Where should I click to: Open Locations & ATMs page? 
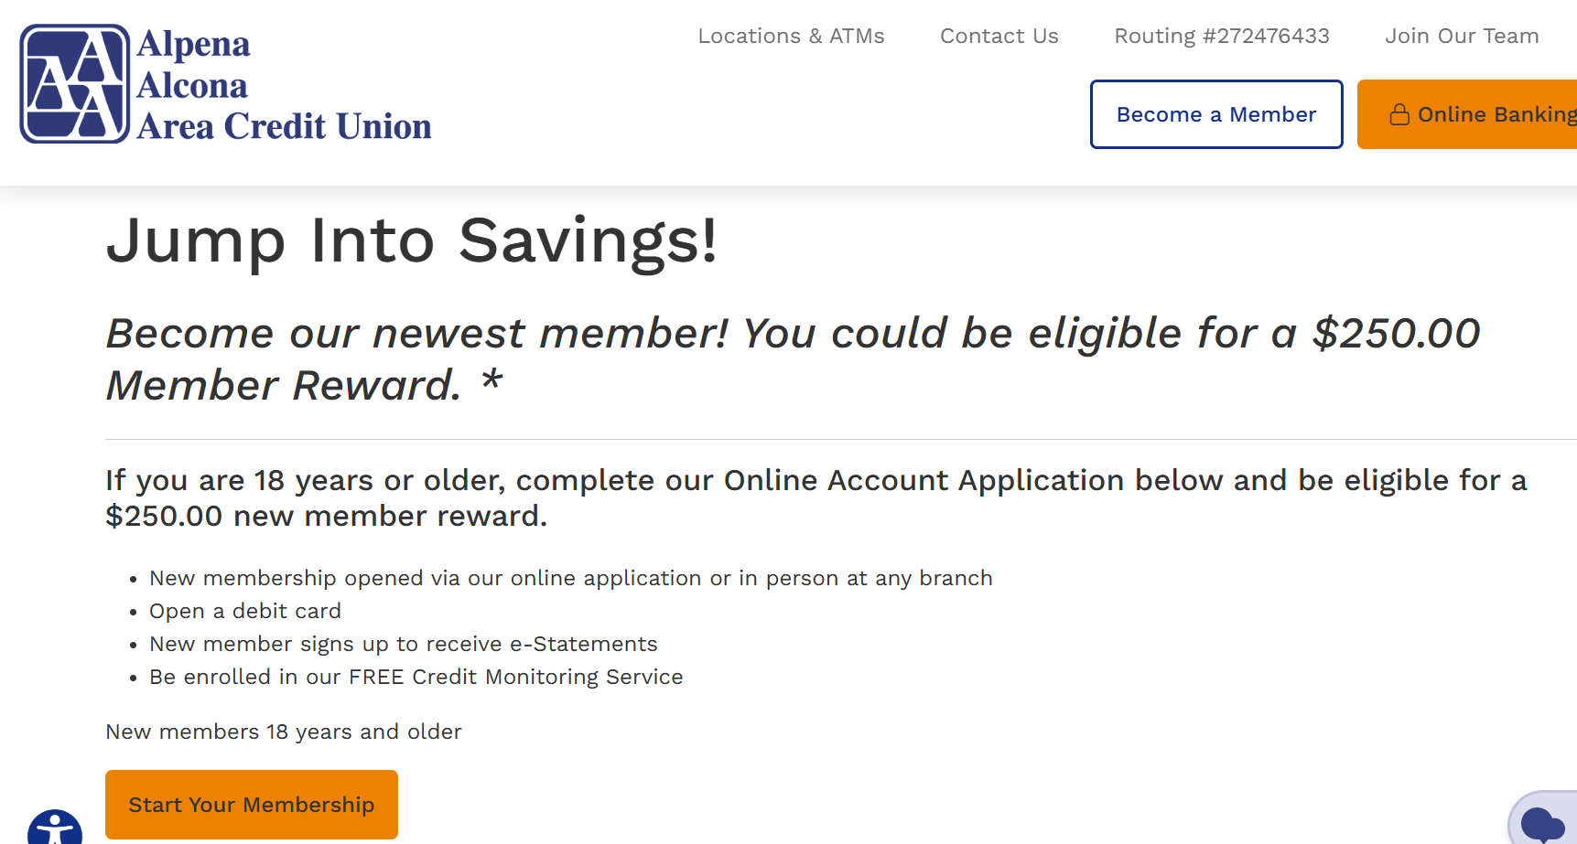click(x=791, y=36)
